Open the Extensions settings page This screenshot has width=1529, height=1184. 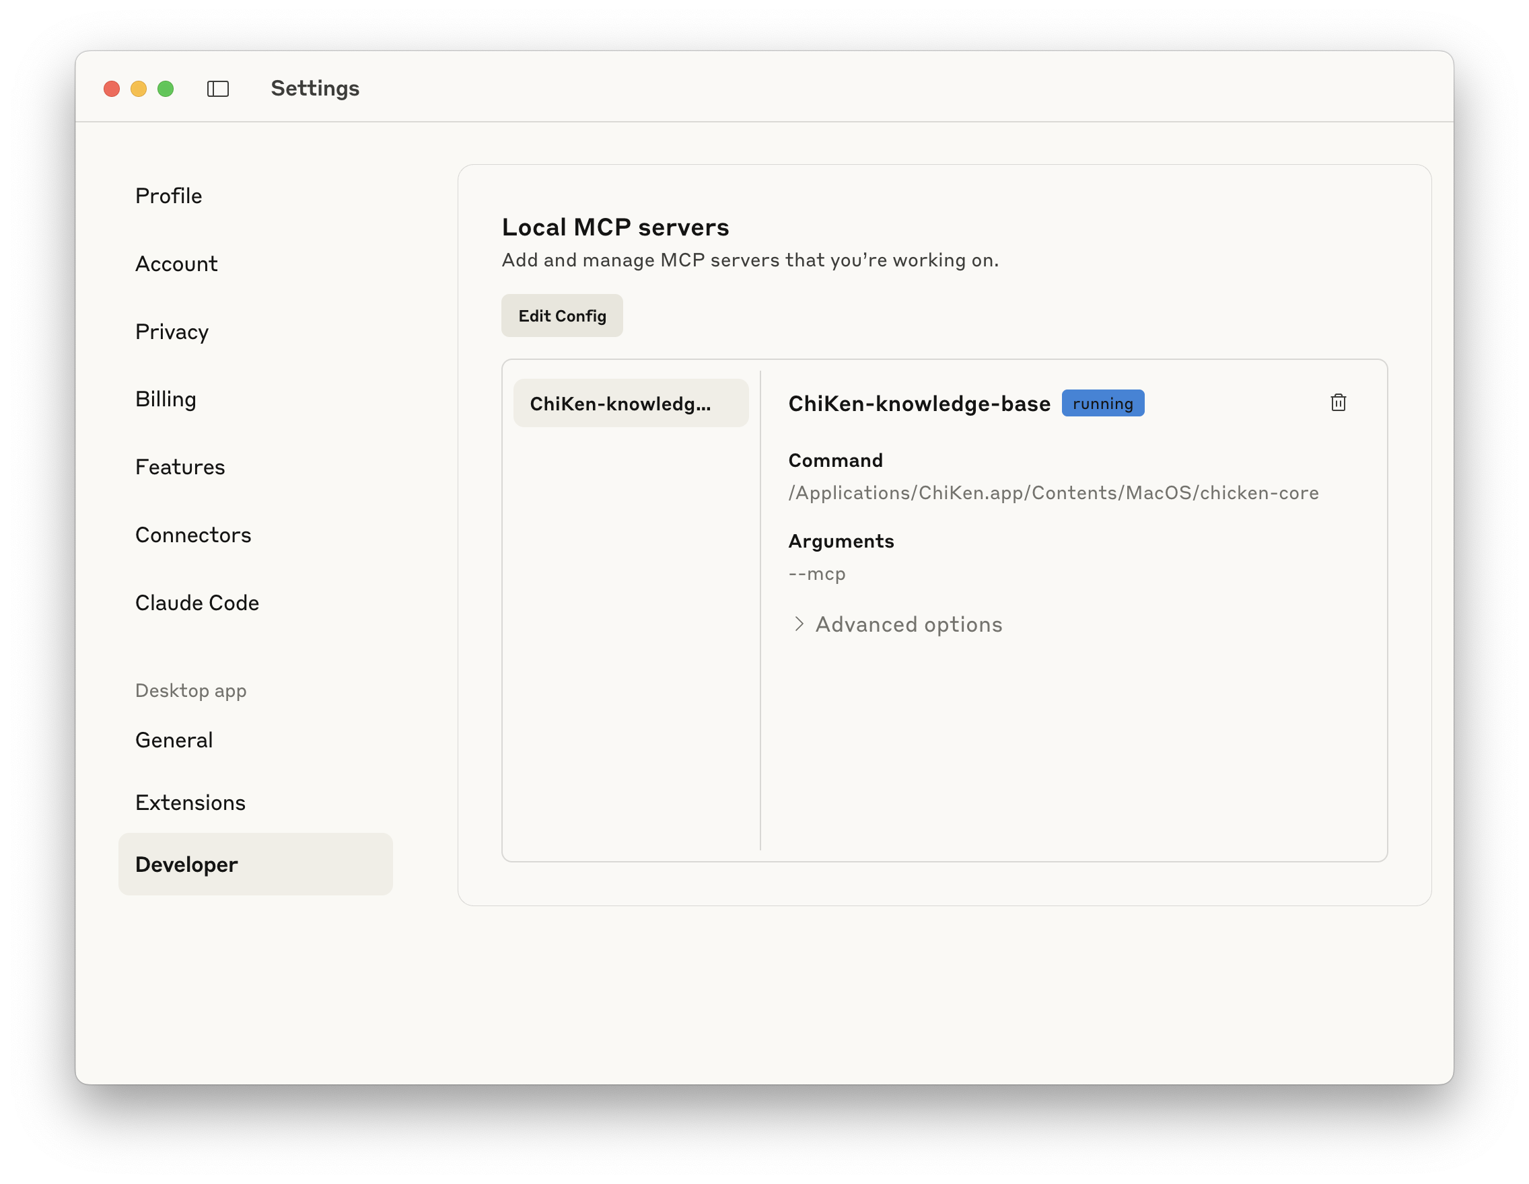pyautogui.click(x=190, y=802)
